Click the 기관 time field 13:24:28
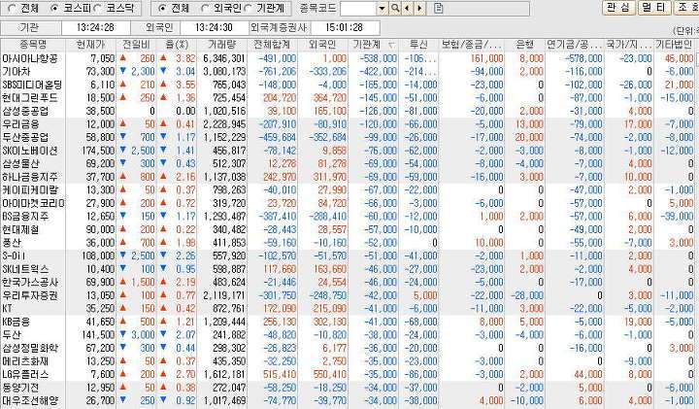This screenshot has height=409, width=699. [95, 27]
